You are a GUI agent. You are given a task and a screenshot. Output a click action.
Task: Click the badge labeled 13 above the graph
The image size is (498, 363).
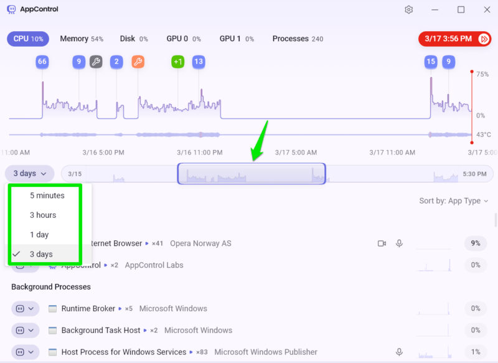pyautogui.click(x=198, y=62)
